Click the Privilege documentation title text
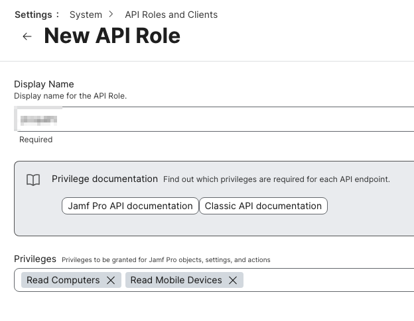This screenshot has height=321, width=414. (x=105, y=179)
